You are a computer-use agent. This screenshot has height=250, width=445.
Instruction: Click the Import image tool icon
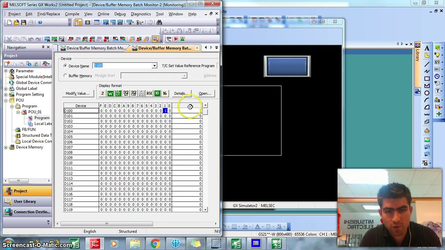427,140
